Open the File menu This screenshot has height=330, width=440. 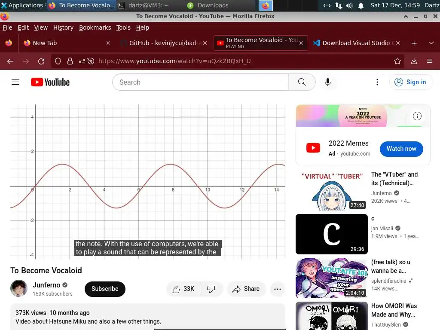click(7, 27)
